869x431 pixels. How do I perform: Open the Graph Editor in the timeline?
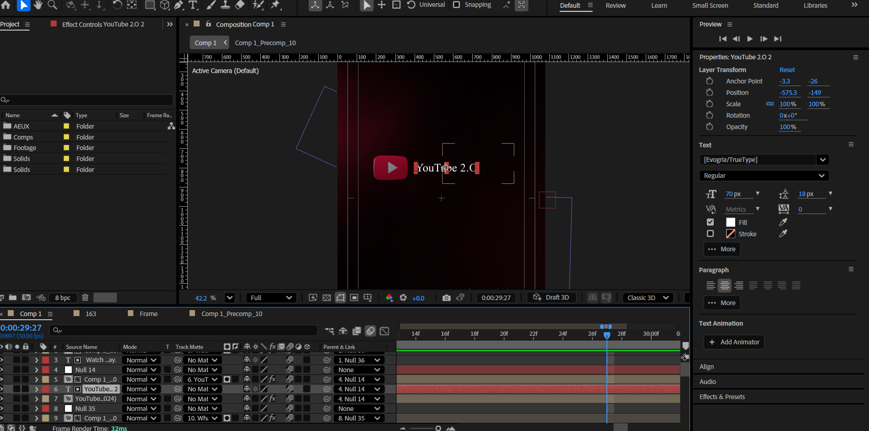click(x=384, y=331)
